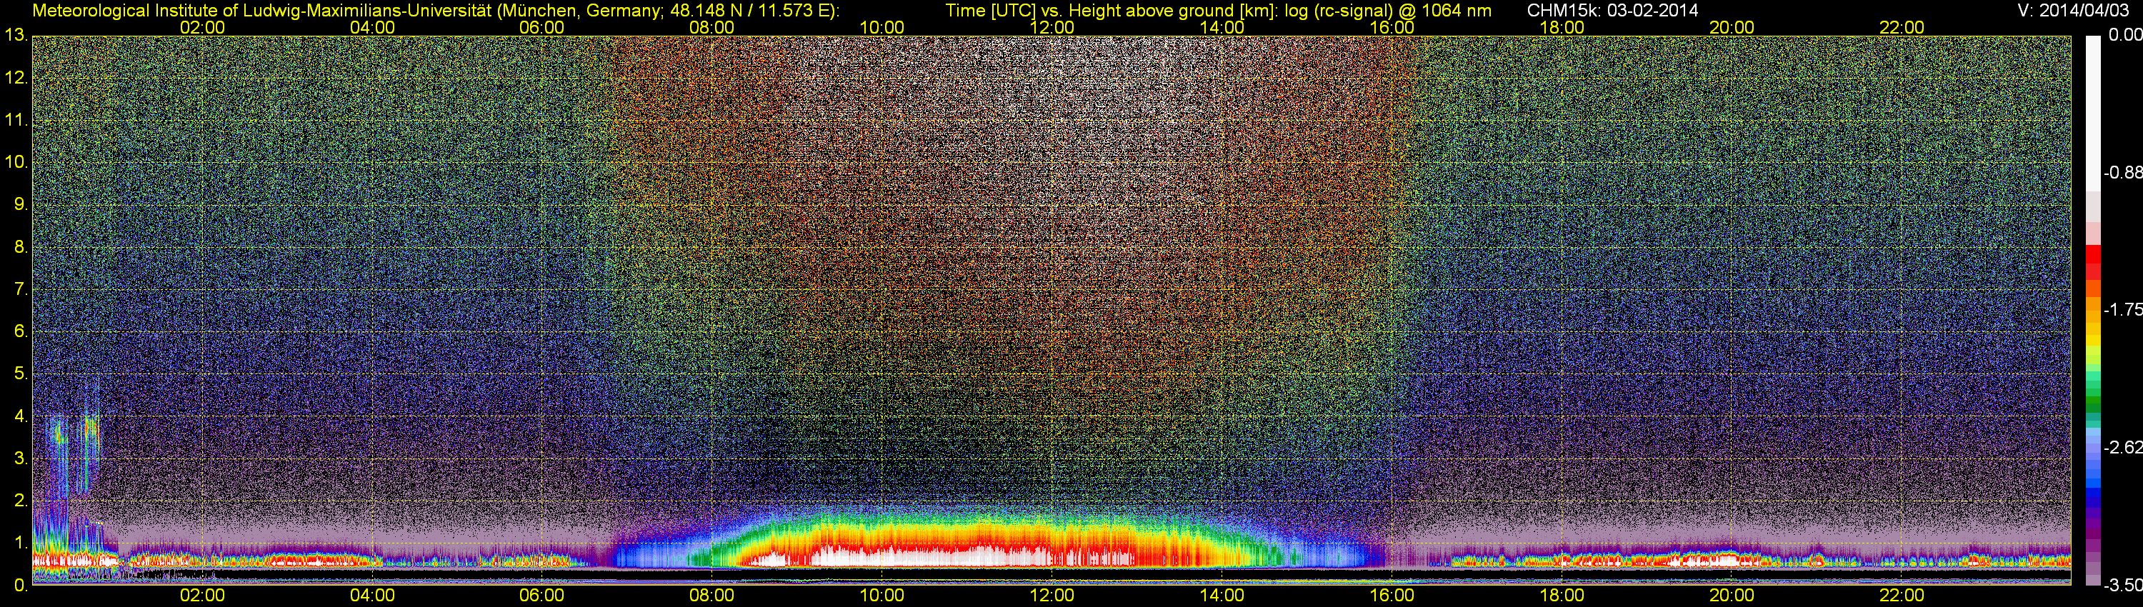
Task: Click the 14:00 label on the bottom time axis
Action: tap(1222, 596)
